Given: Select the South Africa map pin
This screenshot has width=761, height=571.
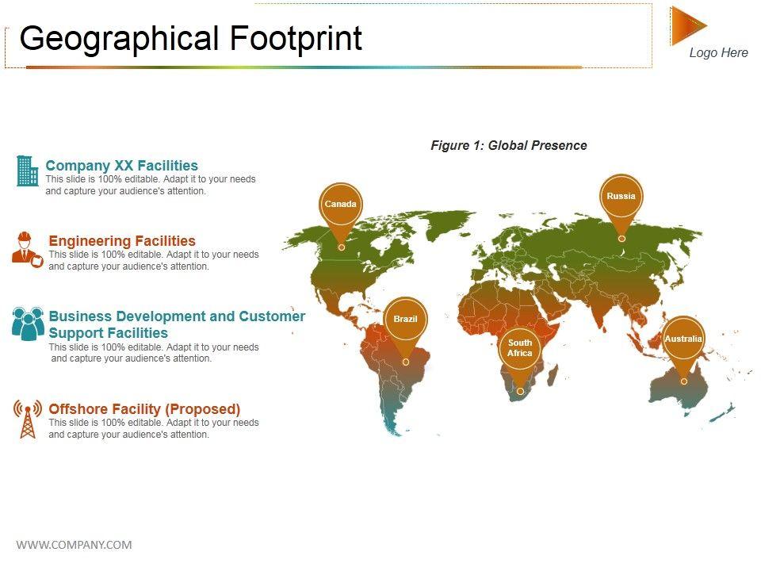Looking at the screenshot, I should click(520, 362).
